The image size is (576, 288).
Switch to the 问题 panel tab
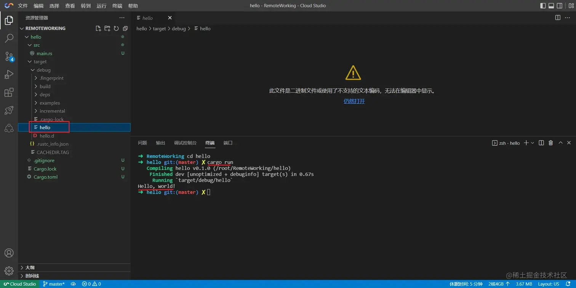pyautogui.click(x=142, y=143)
